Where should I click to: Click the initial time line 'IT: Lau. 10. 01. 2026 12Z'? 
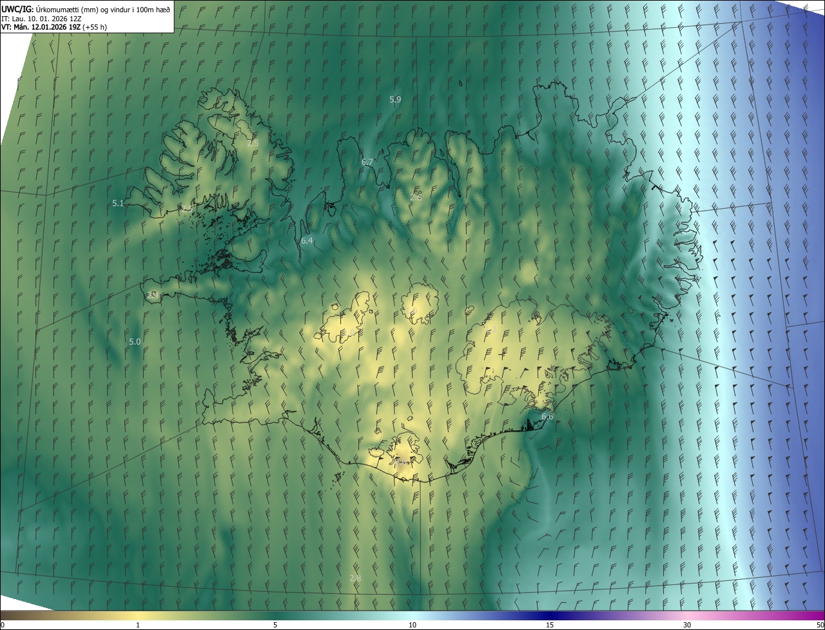pyautogui.click(x=42, y=18)
